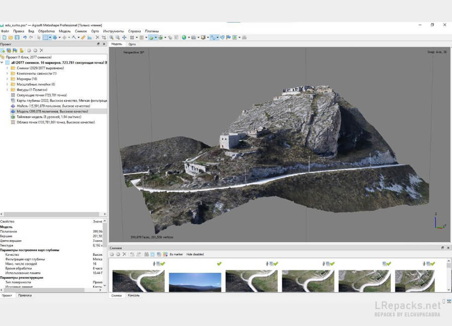Undo the last action
Image resolution: width=452 pixels, height=326 pixels.
click(25, 38)
